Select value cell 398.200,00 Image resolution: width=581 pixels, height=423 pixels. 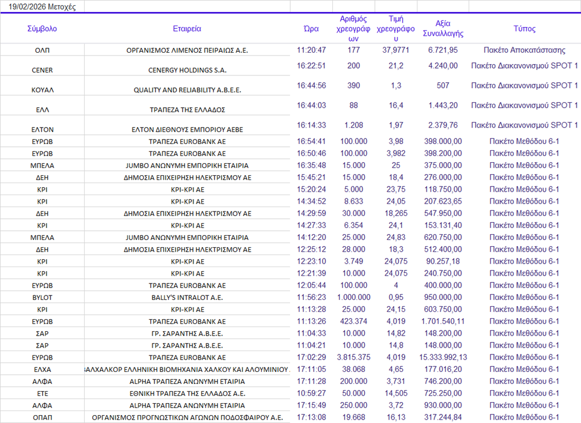(x=443, y=153)
